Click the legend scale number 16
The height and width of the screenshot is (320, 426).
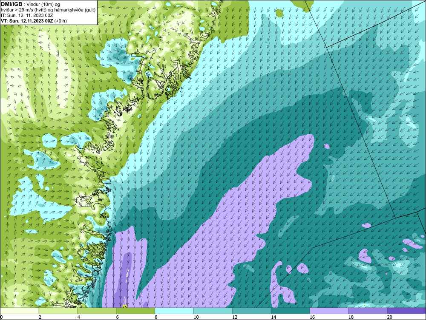pyautogui.click(x=312, y=317)
